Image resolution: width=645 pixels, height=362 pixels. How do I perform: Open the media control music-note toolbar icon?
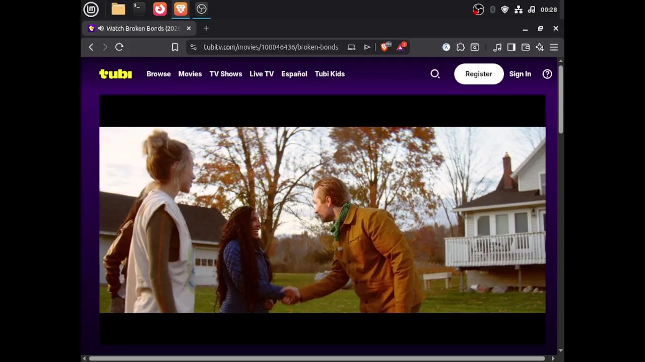[x=497, y=47]
